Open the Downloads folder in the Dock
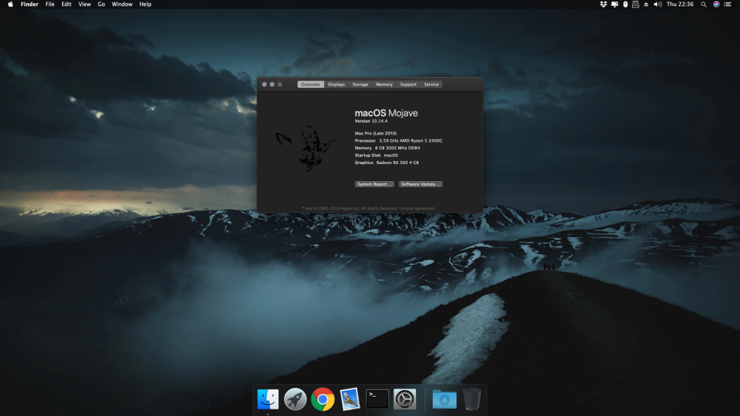 (445, 399)
